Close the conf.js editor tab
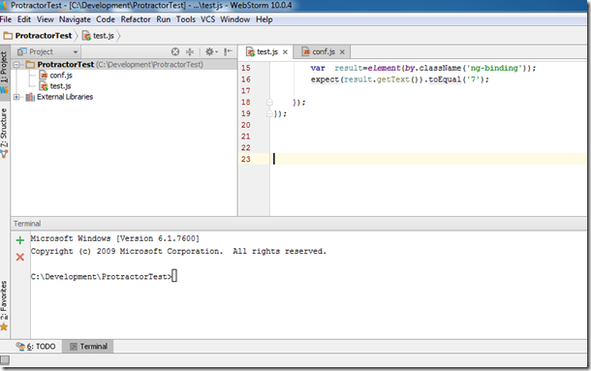591x371 pixels. pos(342,52)
